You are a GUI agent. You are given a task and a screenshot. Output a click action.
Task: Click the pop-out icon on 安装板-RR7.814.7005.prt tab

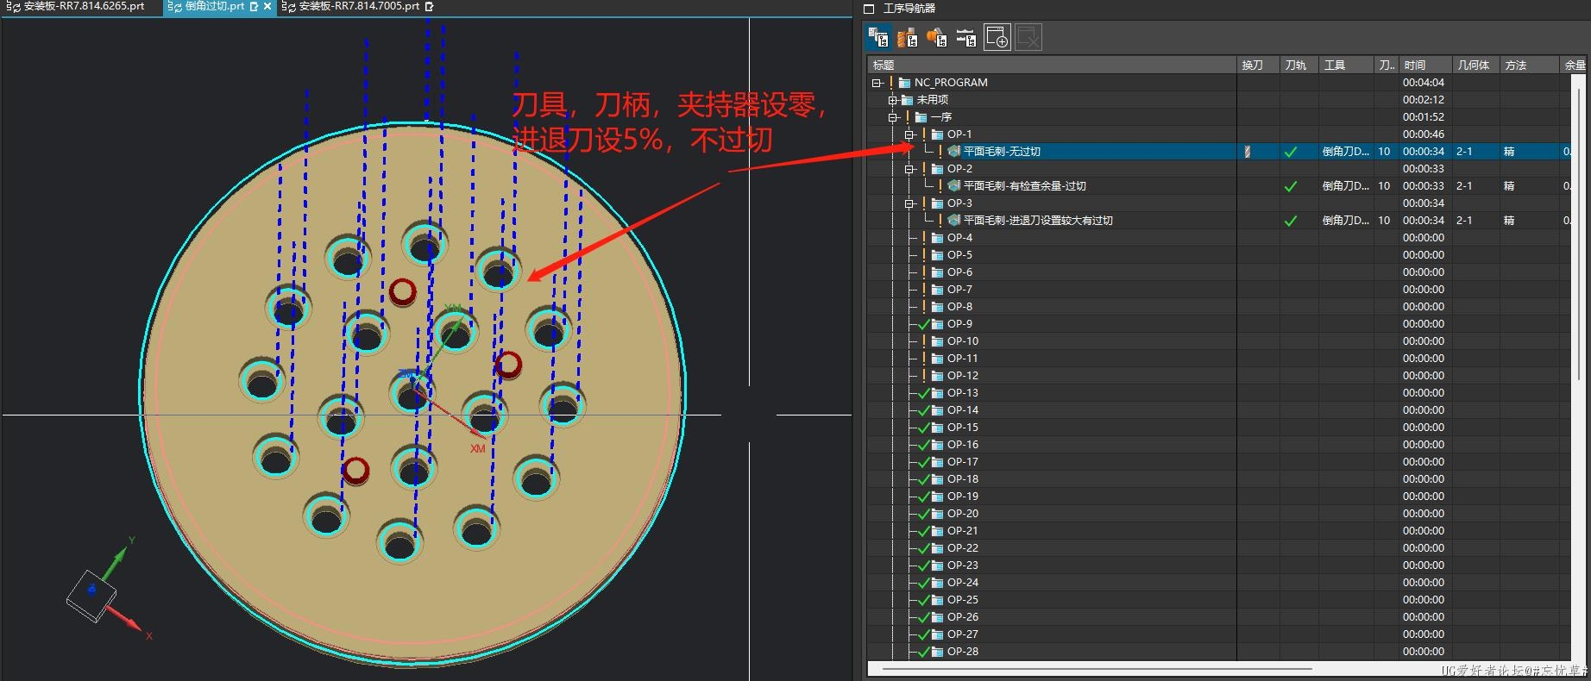point(429,6)
